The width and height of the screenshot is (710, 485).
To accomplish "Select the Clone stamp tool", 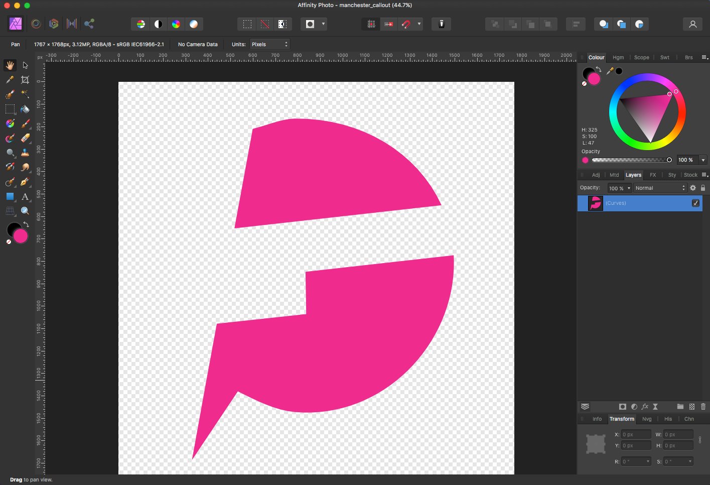I will (25, 153).
